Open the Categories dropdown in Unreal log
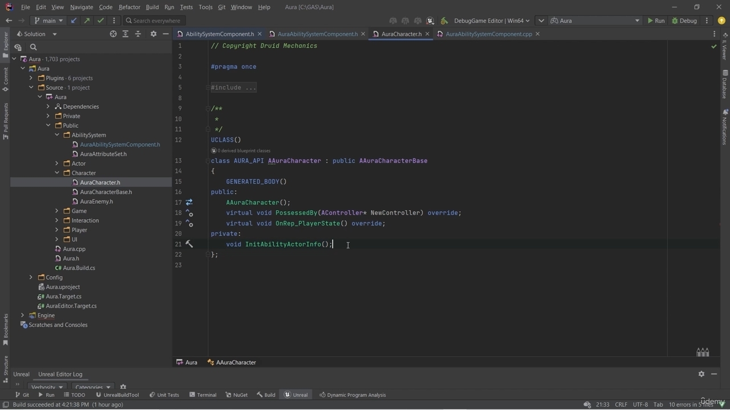This screenshot has height=410, width=730. 92,387
